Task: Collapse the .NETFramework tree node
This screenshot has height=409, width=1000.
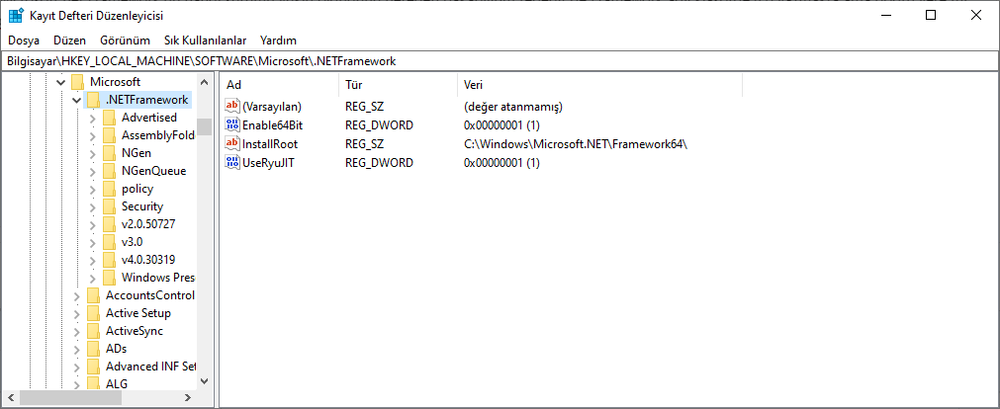Action: click(x=77, y=100)
